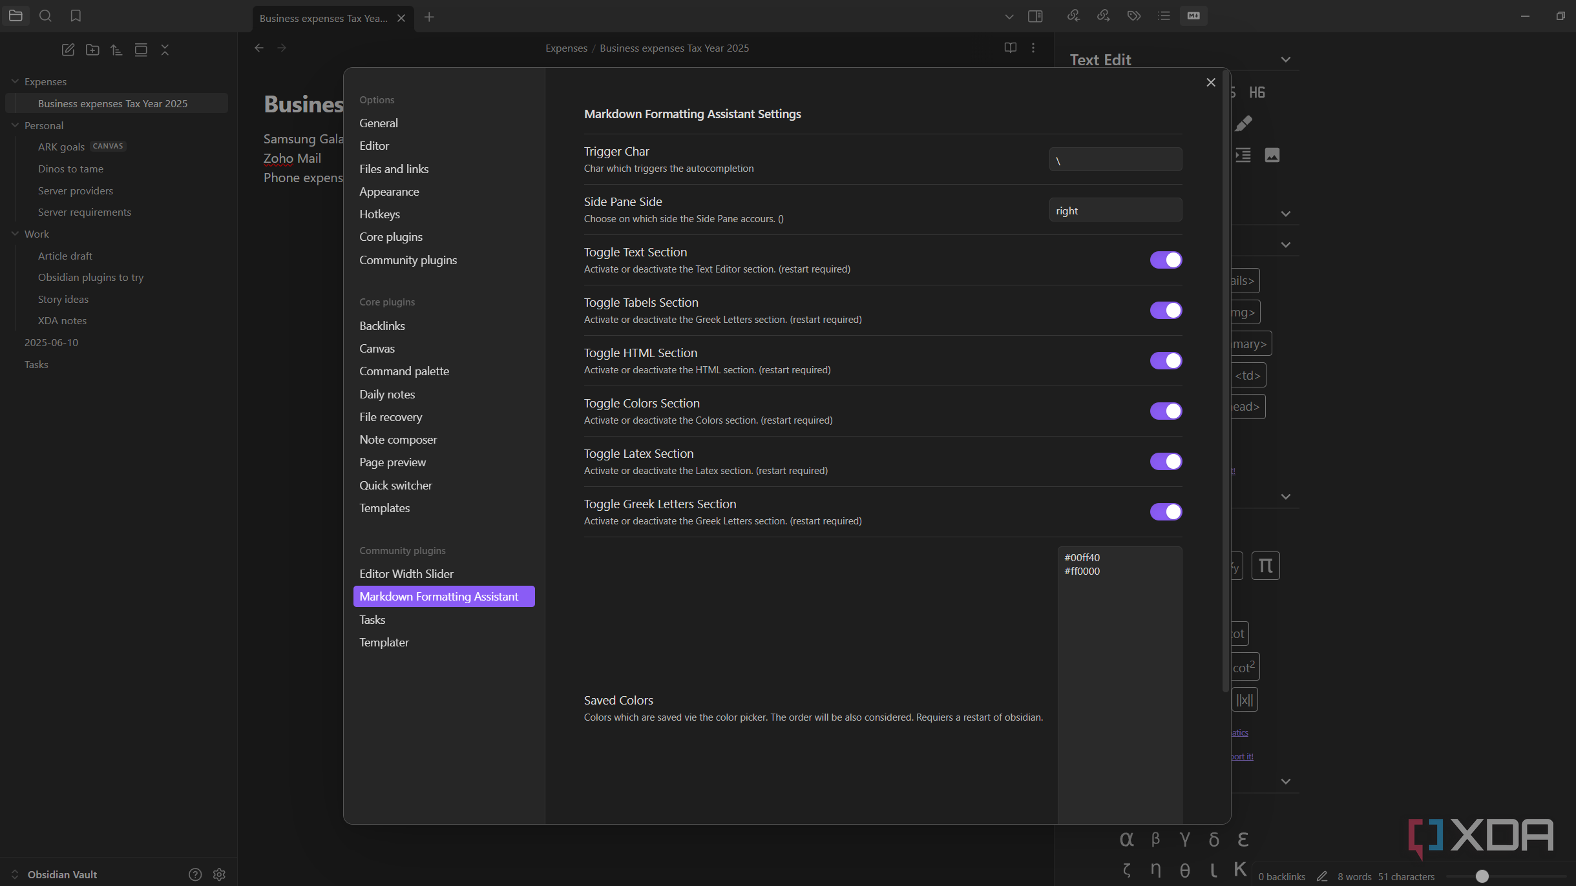The width and height of the screenshot is (1576, 886).
Task: Click the pencil edit-mode status icon
Action: pyautogui.click(x=1322, y=876)
